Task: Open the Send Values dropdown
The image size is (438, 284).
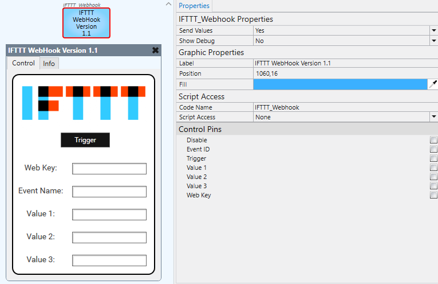Action: [433, 30]
